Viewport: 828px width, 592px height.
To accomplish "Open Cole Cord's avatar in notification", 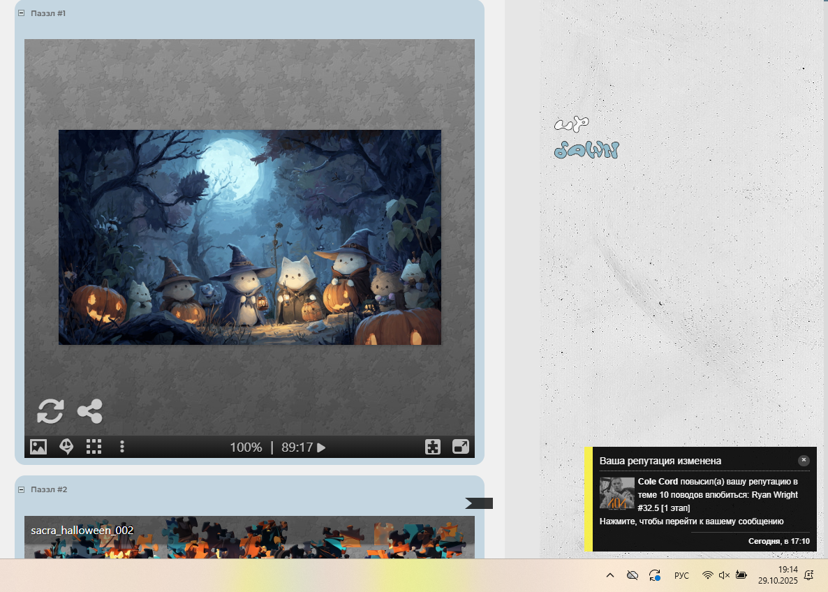I will click(616, 494).
